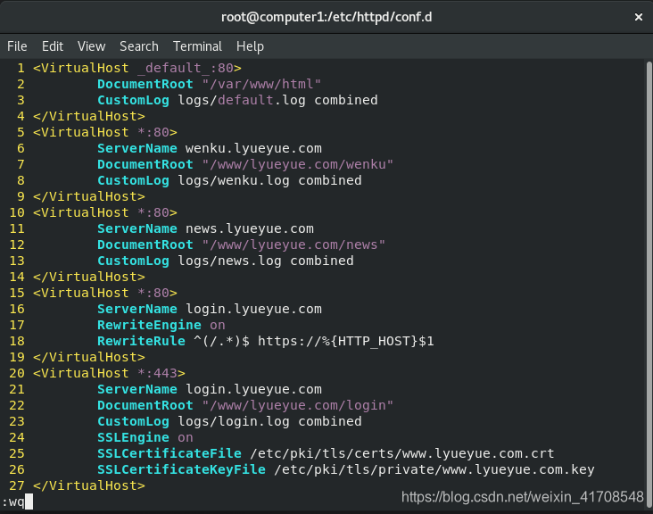Screen dimensions: 653x514
Task: Click 'combined' on line 3
Action: [345, 100]
